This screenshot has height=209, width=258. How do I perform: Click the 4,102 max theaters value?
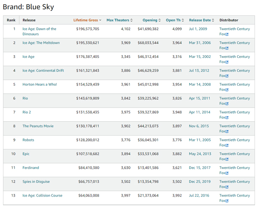[x=126, y=29]
